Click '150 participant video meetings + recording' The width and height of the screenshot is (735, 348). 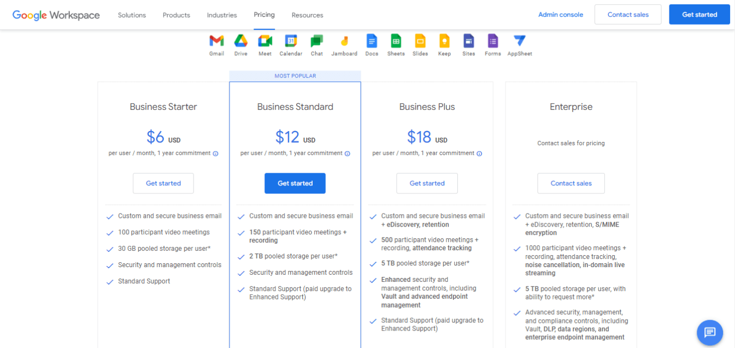coord(298,237)
